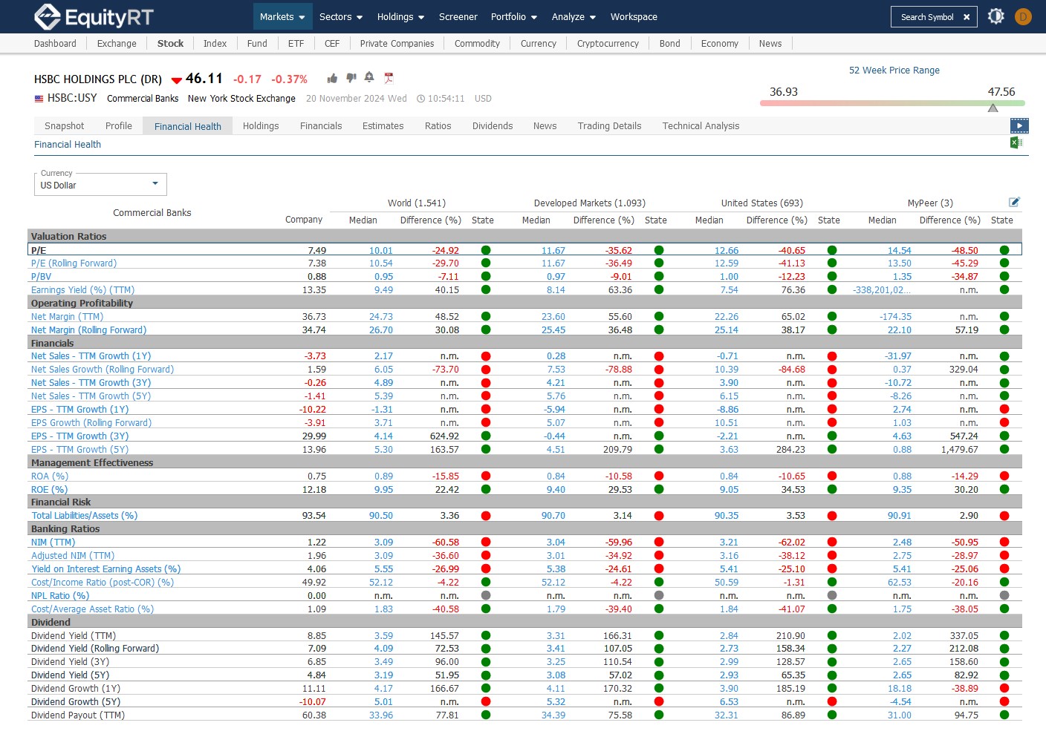
Task: Click the MyPeer median 14.54 for P/E
Action: (x=899, y=251)
